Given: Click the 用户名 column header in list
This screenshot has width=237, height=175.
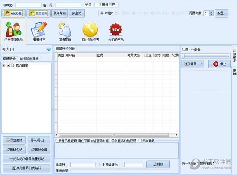Looking at the screenshot, I should tap(81, 55).
